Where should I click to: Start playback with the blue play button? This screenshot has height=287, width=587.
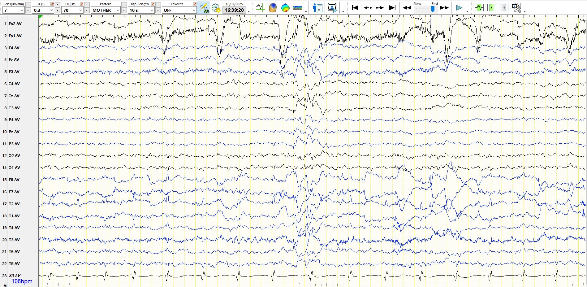459,8
